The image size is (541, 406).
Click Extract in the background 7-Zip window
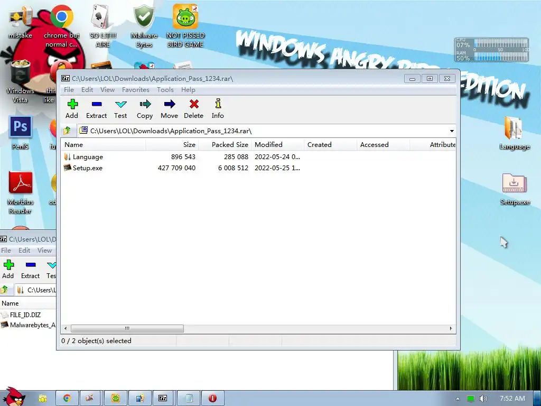30,269
